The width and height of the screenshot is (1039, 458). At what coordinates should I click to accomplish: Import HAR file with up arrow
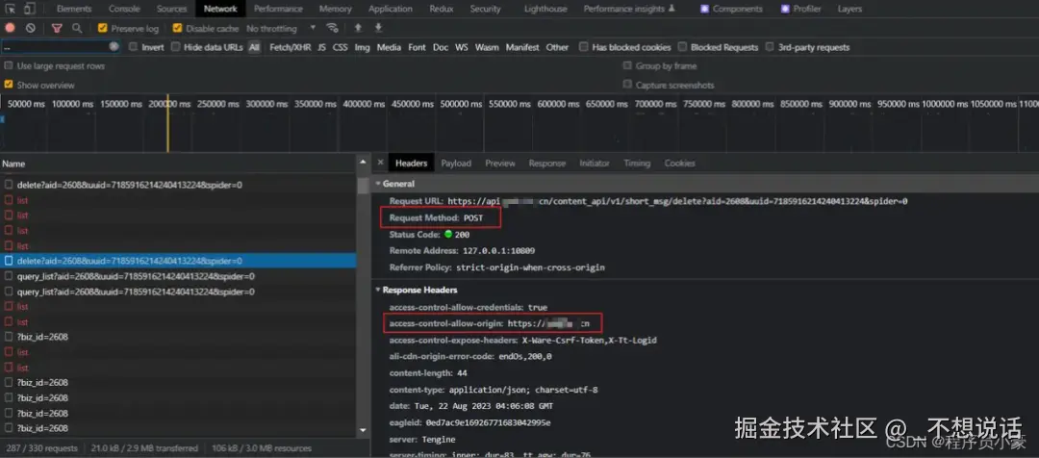(358, 29)
